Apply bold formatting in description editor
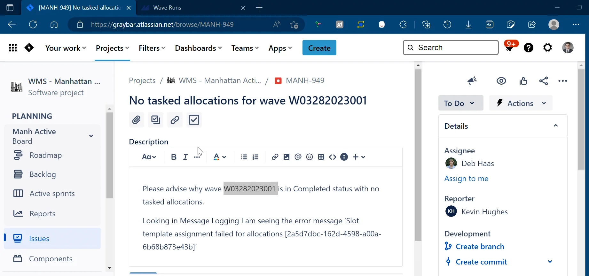Screen dimensions: 589x276 click(174, 157)
